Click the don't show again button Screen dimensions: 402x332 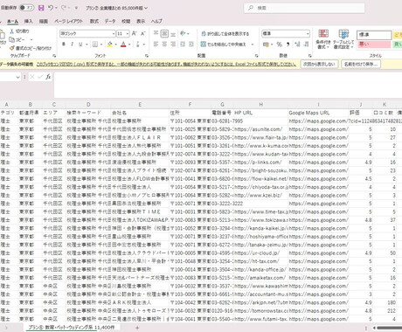pyautogui.click(x=319, y=64)
